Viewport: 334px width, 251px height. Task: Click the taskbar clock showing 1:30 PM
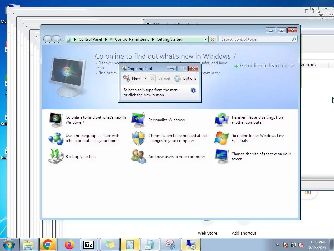(317, 245)
